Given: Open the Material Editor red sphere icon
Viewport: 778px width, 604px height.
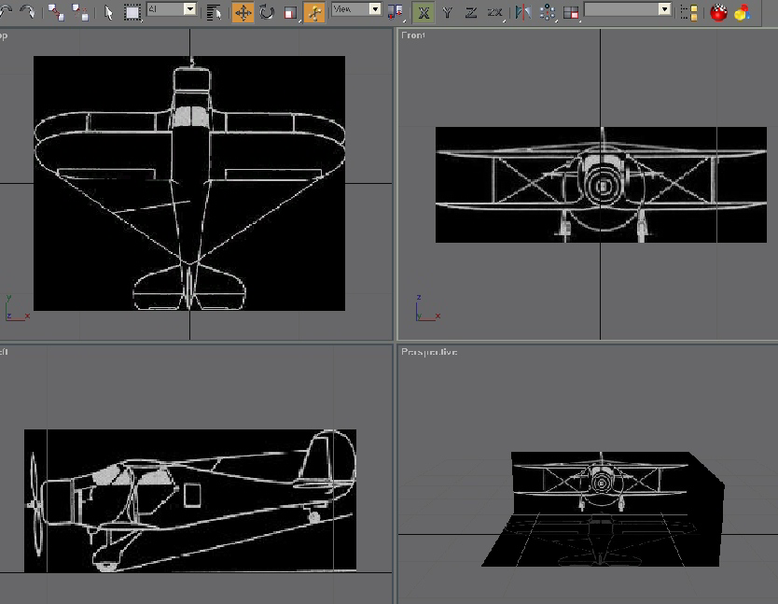Looking at the screenshot, I should pyautogui.click(x=718, y=12).
